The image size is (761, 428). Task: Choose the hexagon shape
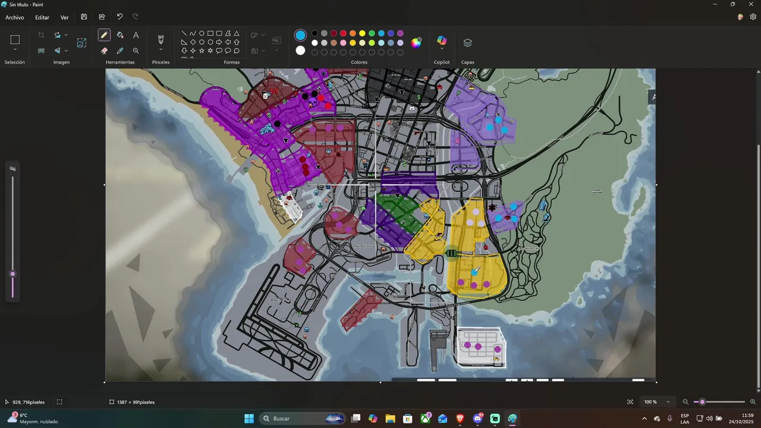click(x=210, y=42)
